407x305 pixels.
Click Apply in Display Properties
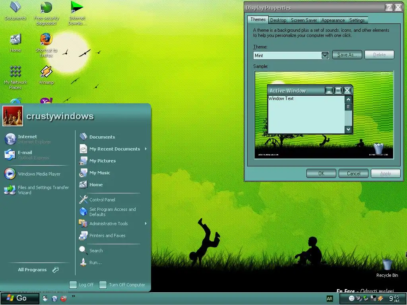(386, 173)
